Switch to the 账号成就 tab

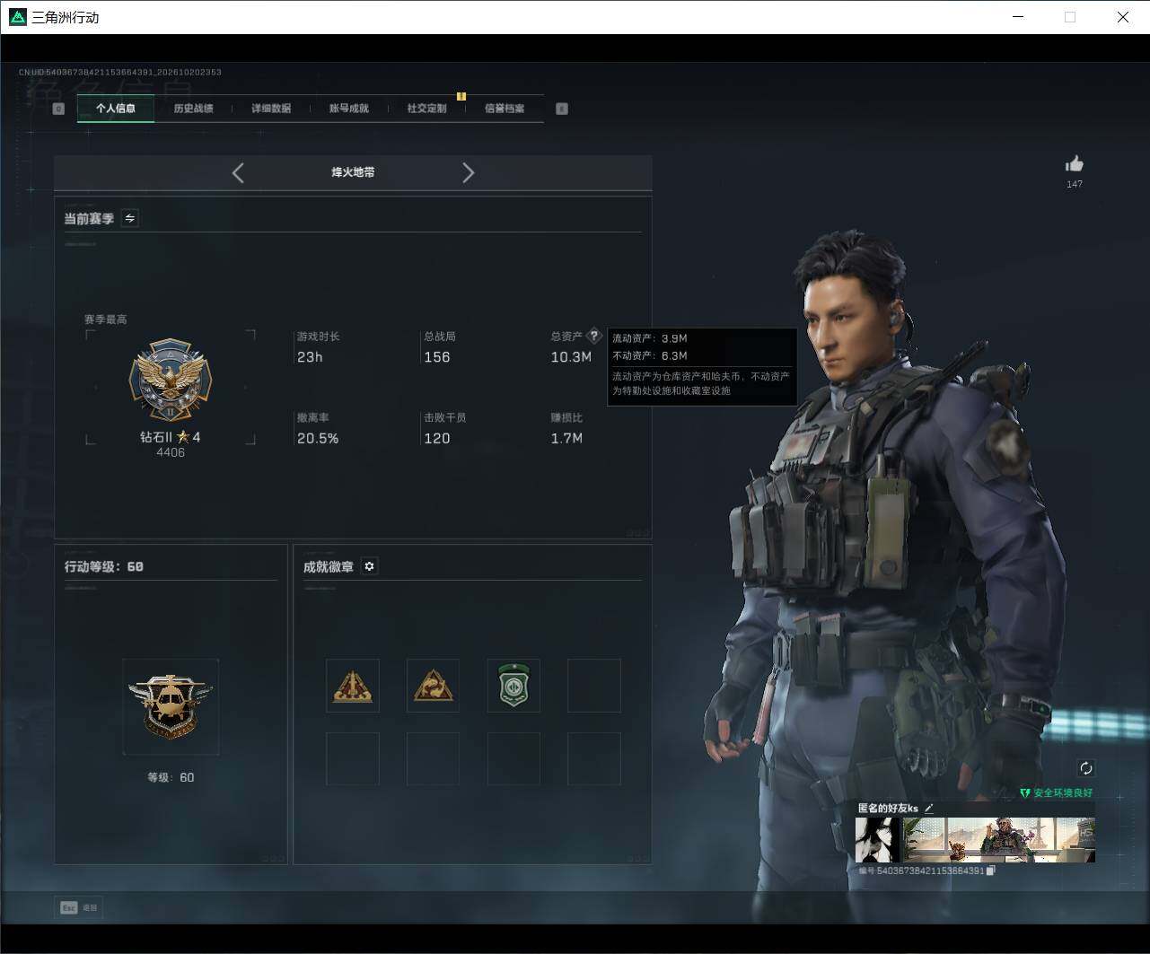pyautogui.click(x=348, y=109)
